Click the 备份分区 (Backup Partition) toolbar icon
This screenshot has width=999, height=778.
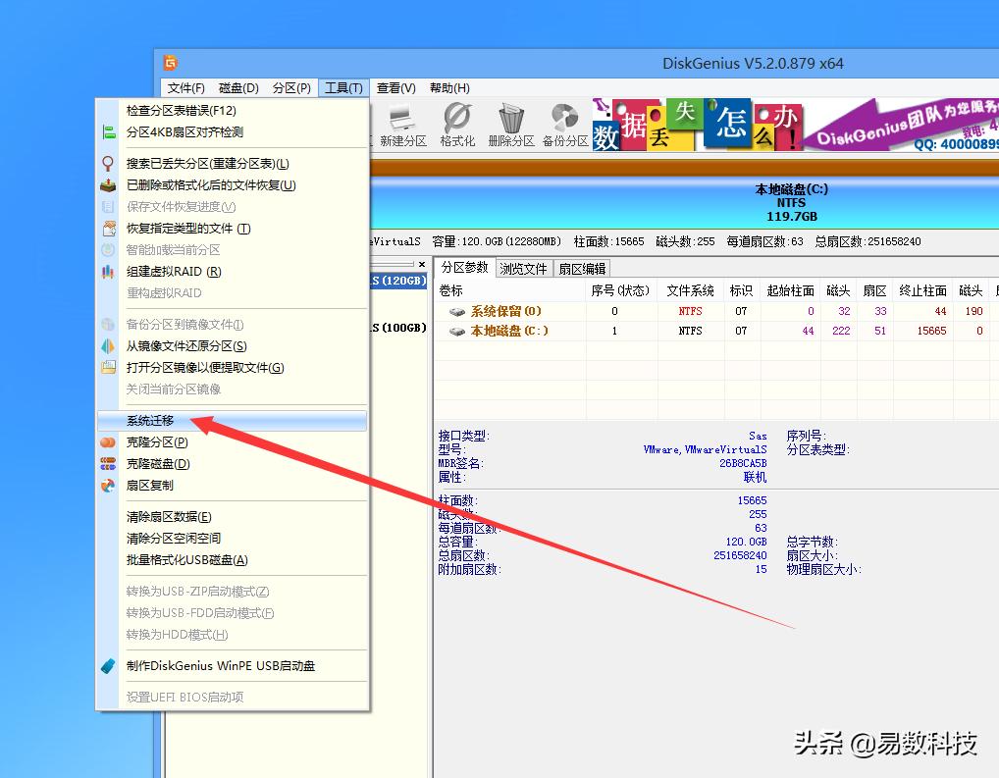click(x=562, y=120)
